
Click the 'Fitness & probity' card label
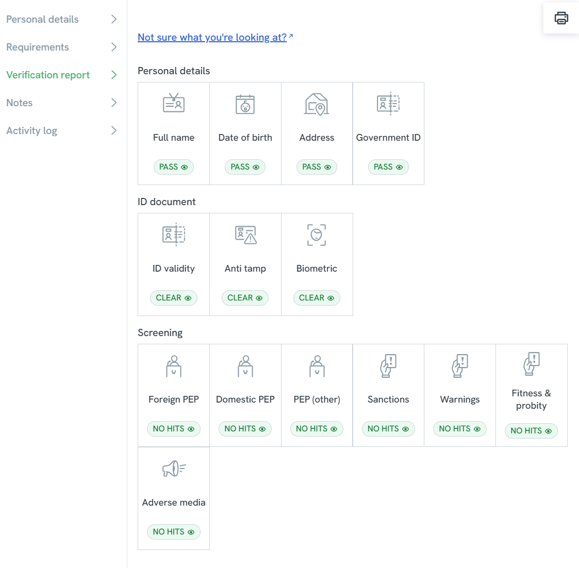(532, 399)
